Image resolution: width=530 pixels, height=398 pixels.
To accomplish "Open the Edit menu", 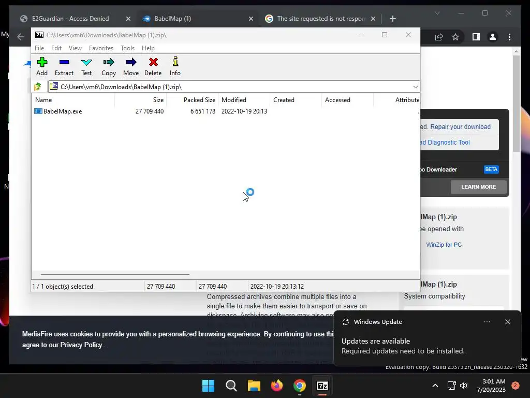I will tap(56, 48).
